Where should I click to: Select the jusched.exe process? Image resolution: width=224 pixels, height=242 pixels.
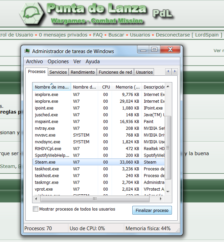point(98,115)
